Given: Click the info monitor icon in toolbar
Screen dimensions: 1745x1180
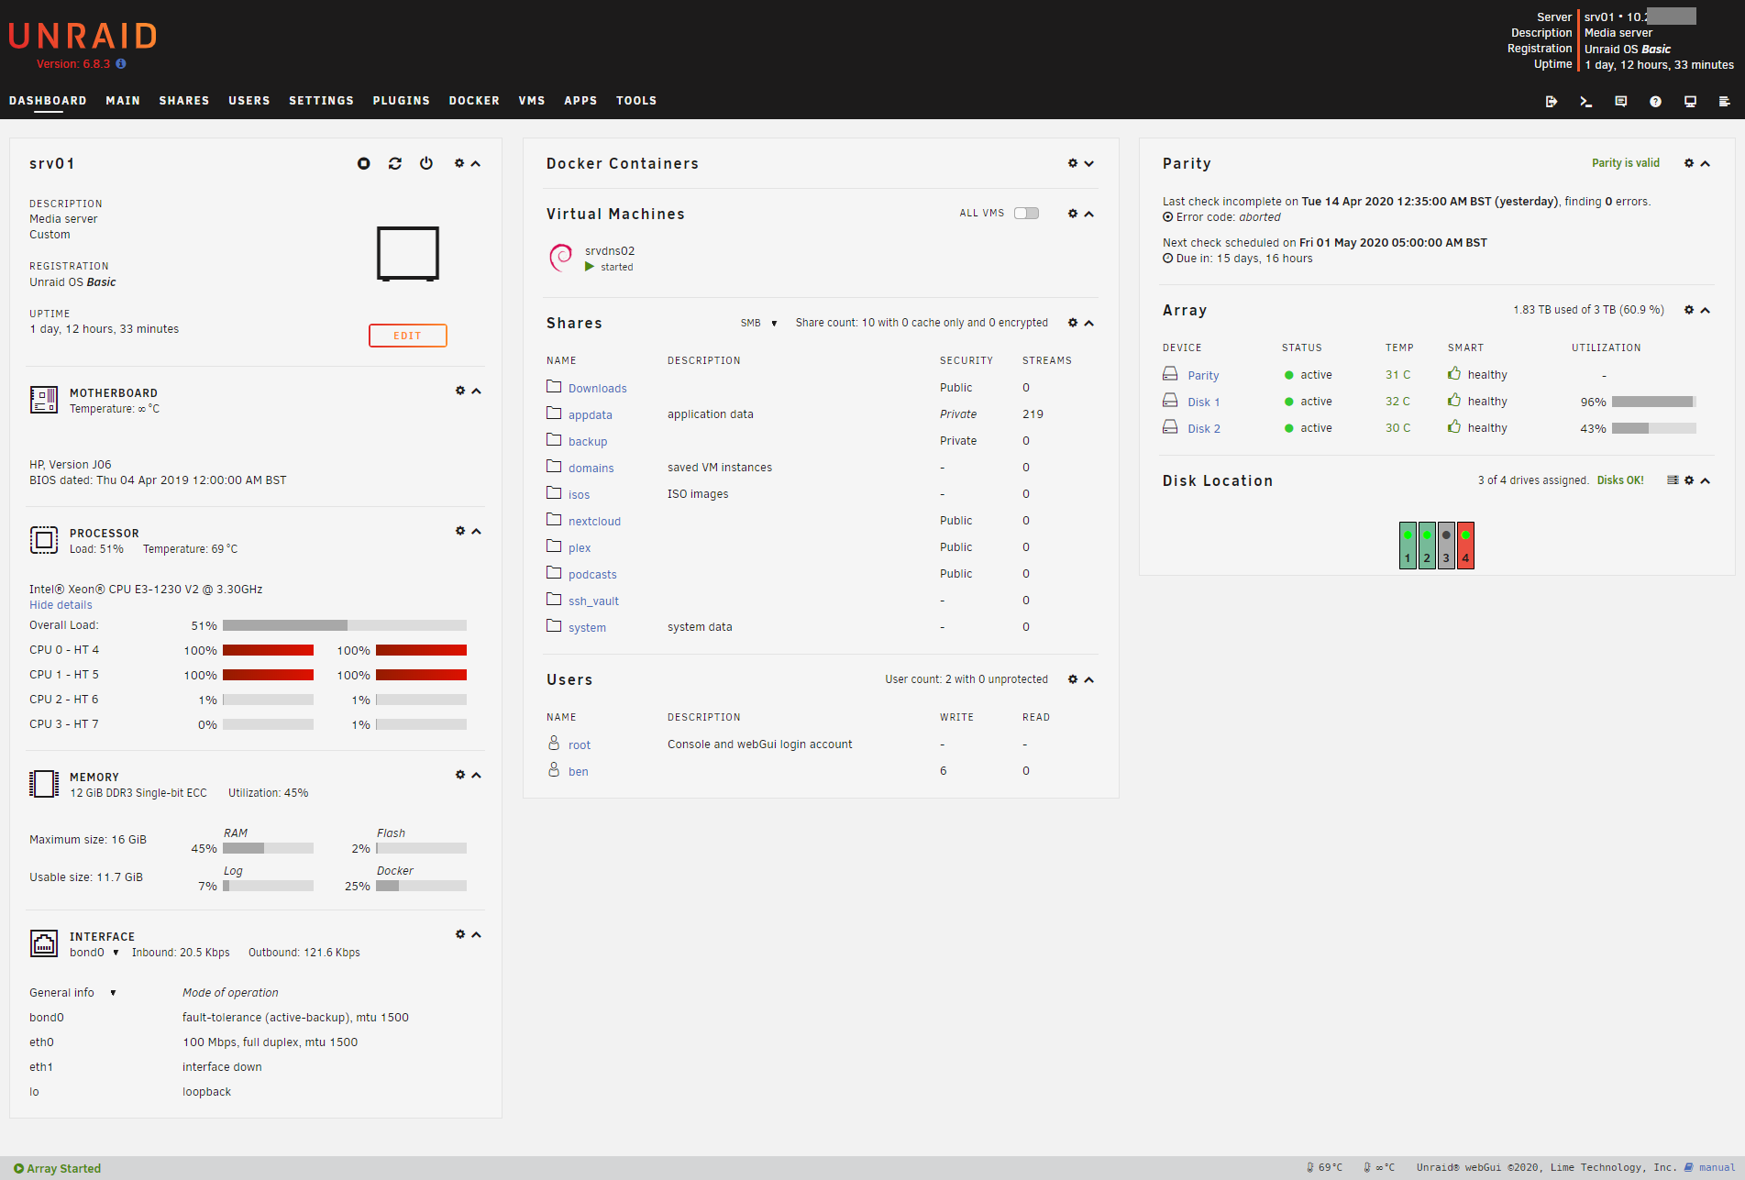Looking at the screenshot, I should coord(1690,102).
